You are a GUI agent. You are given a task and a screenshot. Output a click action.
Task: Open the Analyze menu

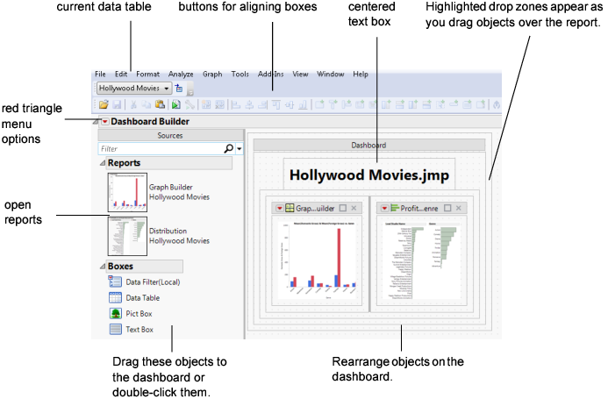(x=180, y=74)
